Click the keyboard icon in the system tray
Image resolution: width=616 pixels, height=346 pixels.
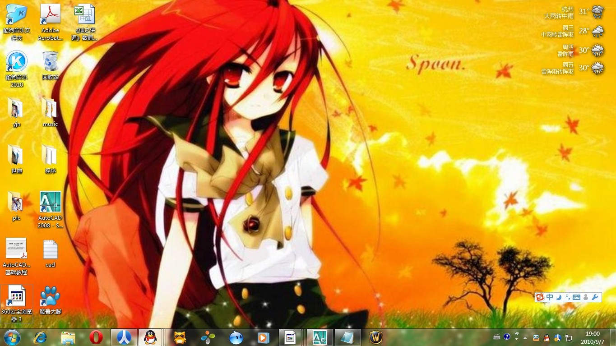[497, 337]
